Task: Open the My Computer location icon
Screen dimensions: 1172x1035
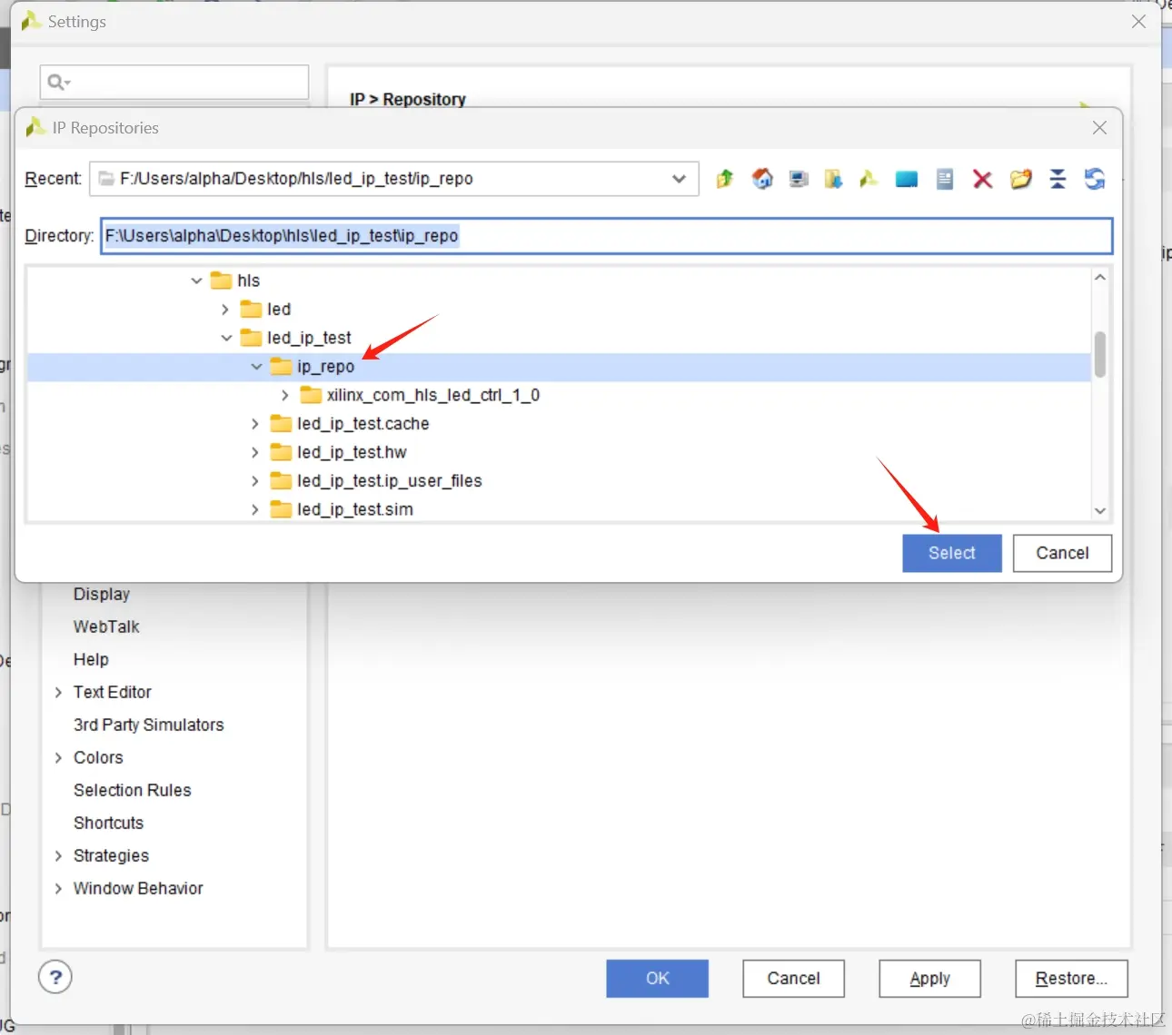Action: pos(799,179)
